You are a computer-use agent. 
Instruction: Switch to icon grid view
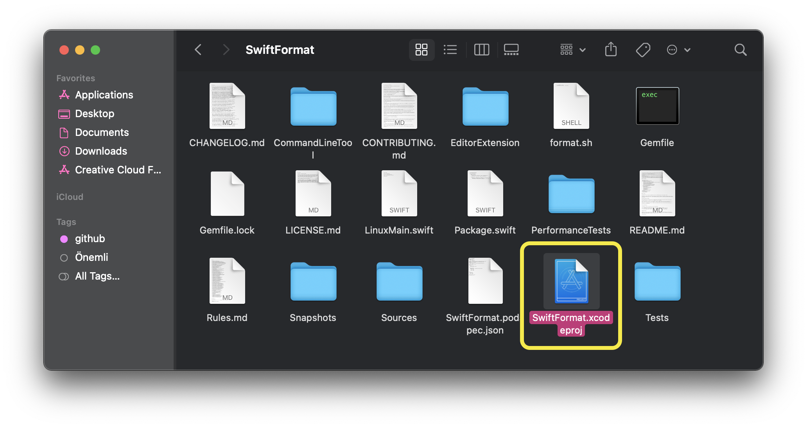[421, 50]
